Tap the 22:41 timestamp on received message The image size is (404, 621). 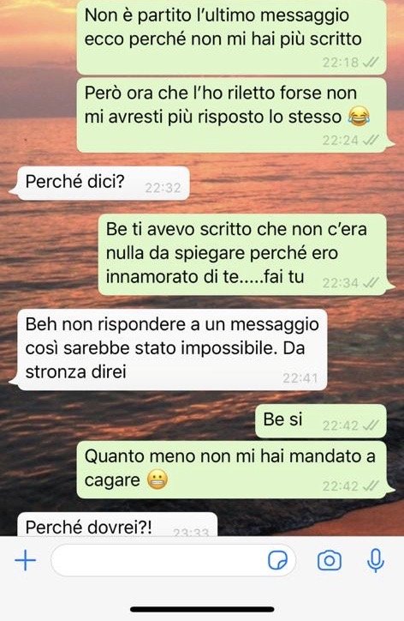(300, 378)
